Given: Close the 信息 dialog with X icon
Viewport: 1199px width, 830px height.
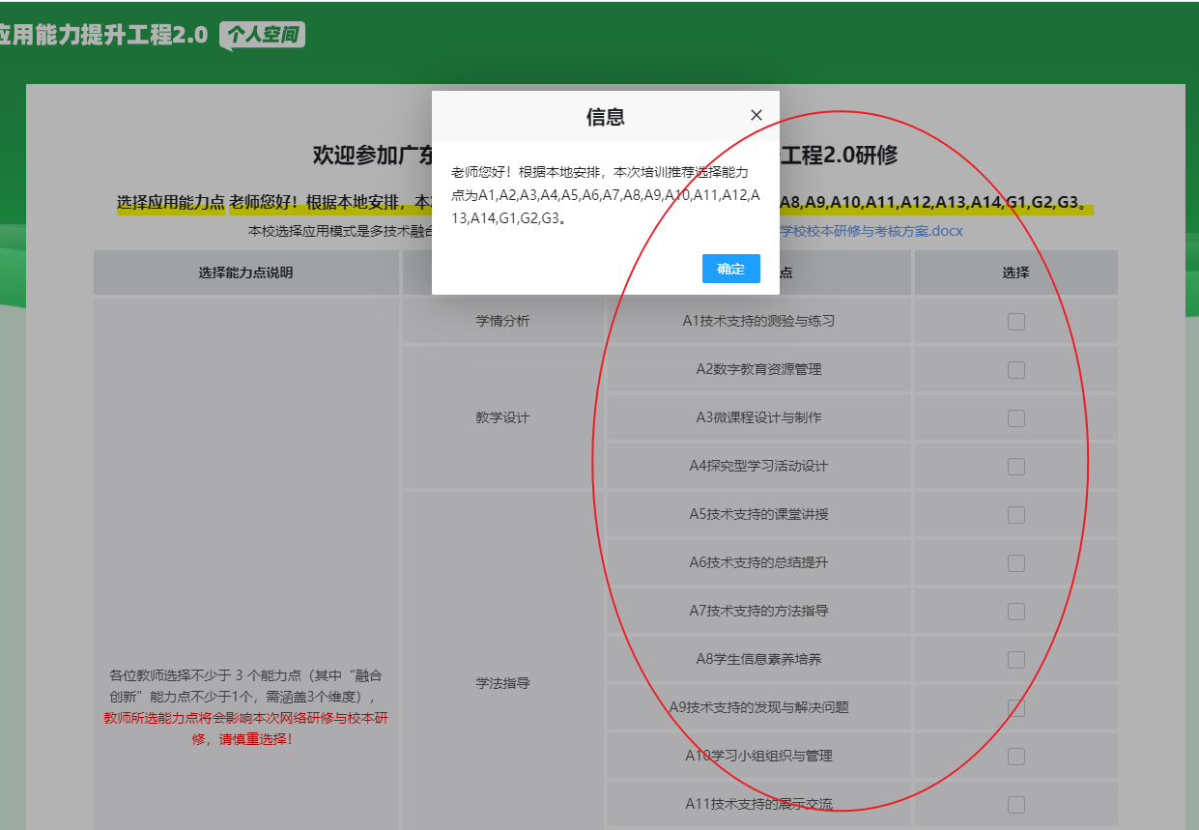Looking at the screenshot, I should click(x=757, y=115).
